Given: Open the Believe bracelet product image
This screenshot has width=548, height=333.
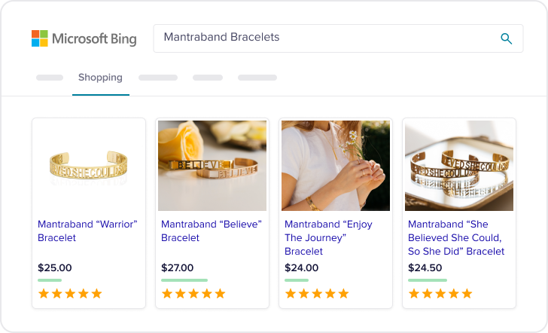Looking at the screenshot, I should [x=212, y=166].
